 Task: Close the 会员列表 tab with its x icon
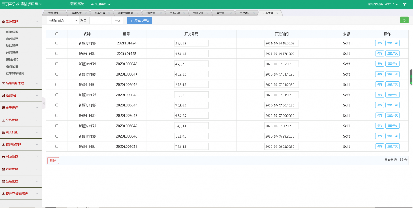pos(109,13)
